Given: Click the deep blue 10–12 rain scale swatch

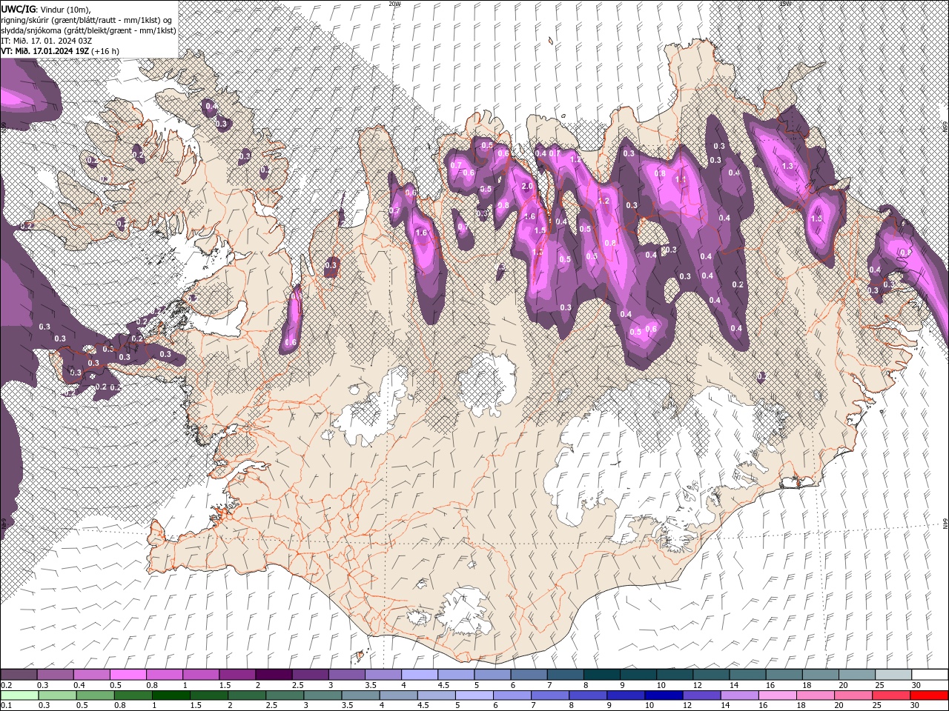Looking at the screenshot, I should click(664, 695).
